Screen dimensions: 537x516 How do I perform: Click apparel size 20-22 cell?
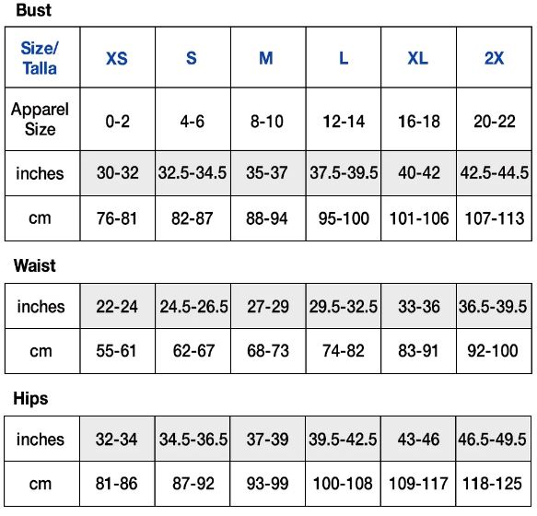(x=494, y=119)
